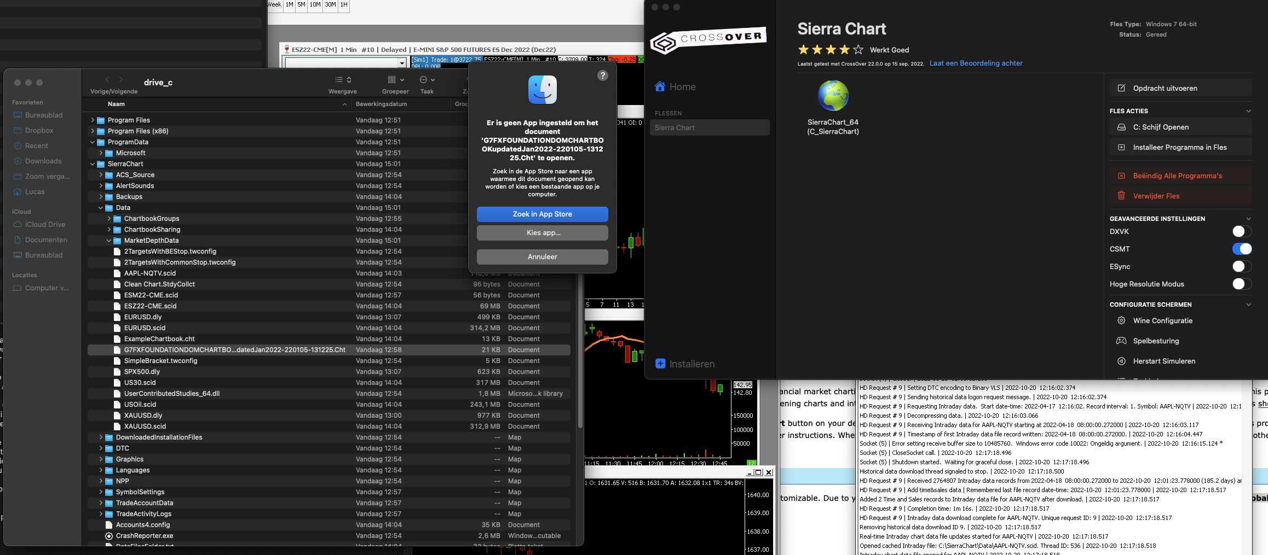Collapse the GEAVANCEERDE INSTELLINGEN section
The image size is (1268, 555).
pyautogui.click(x=1248, y=219)
